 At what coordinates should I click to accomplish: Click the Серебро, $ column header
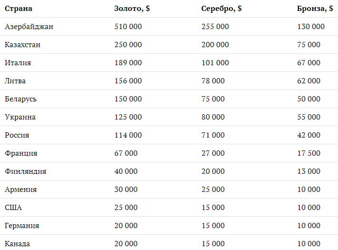(221, 9)
